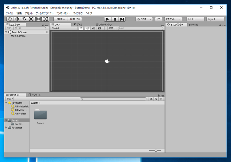Screen dimensions: 231x162
Task: Click the Project search field
Action: coord(113,99)
